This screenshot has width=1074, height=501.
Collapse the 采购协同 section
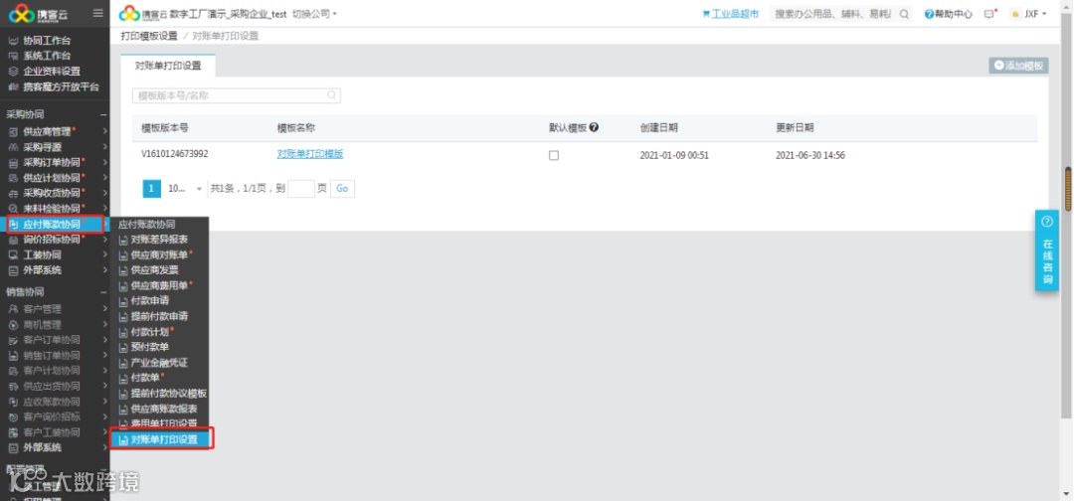(x=103, y=115)
